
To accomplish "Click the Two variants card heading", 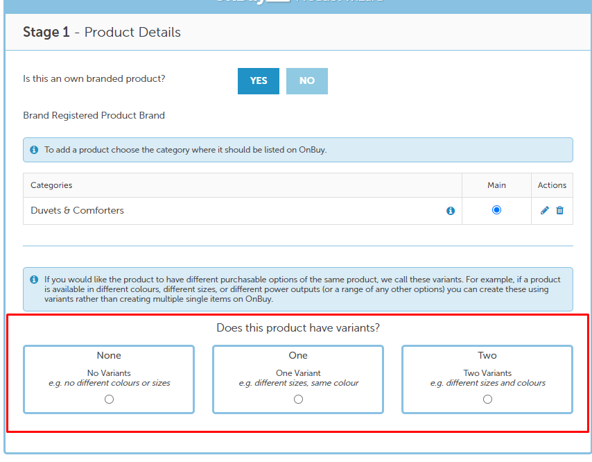I will 487,355.
